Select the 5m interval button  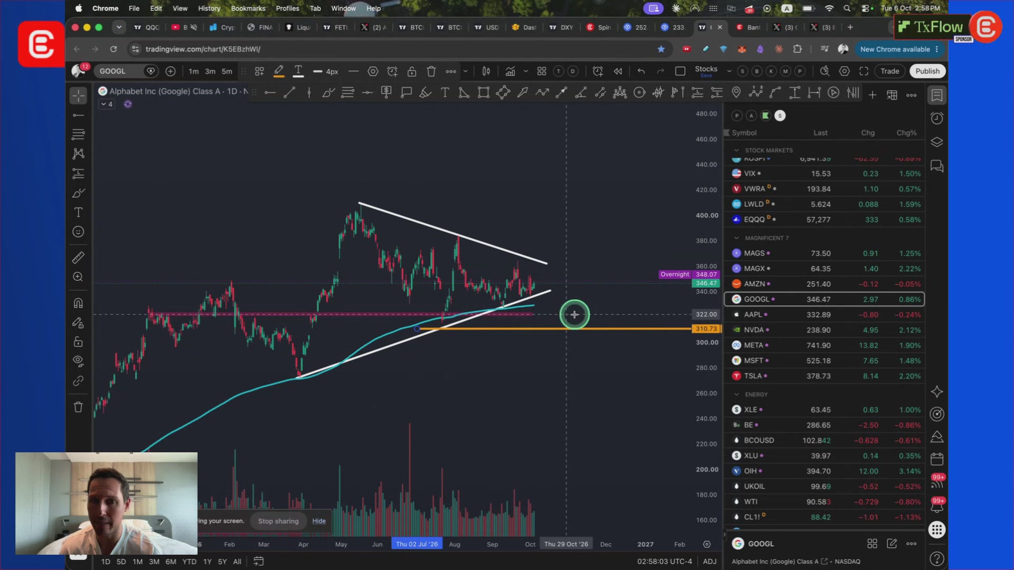[x=227, y=71]
